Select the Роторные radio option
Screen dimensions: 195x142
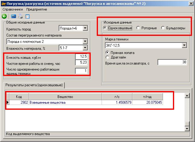coord(138,28)
